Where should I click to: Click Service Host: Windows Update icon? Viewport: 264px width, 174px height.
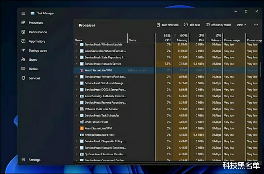(x=82, y=45)
